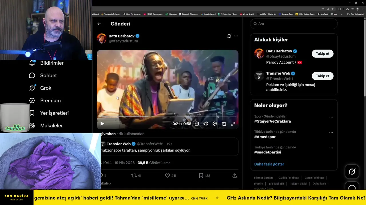
Task: Click Daha fazla göster under trends
Action: [x=269, y=164]
